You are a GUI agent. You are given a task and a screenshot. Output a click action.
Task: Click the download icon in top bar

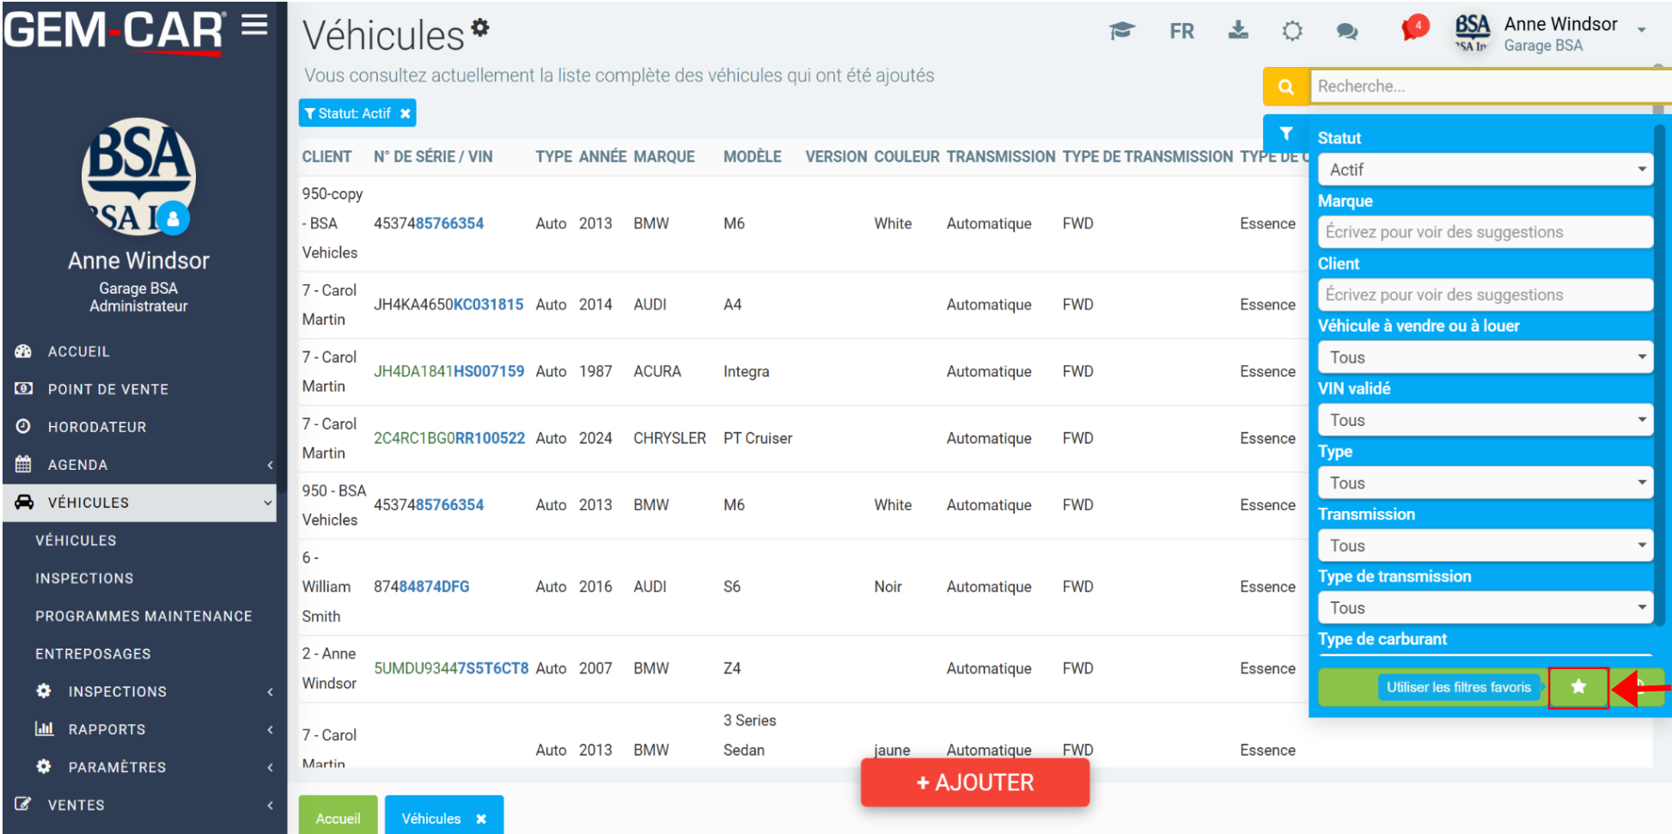click(1238, 31)
